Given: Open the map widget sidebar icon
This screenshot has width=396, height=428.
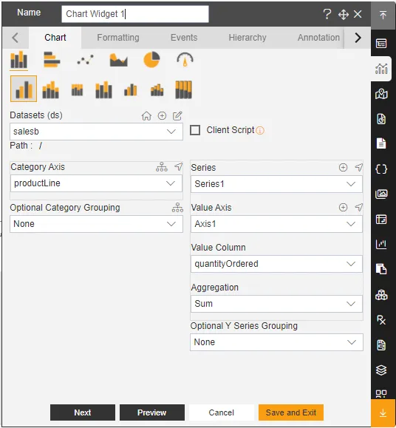Looking at the screenshot, I should [x=381, y=94].
